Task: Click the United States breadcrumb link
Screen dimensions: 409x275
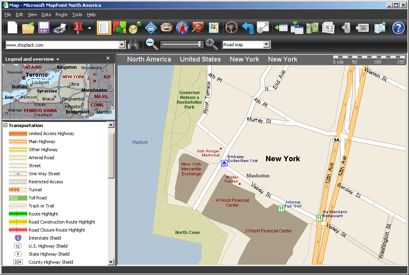Action: [200, 60]
